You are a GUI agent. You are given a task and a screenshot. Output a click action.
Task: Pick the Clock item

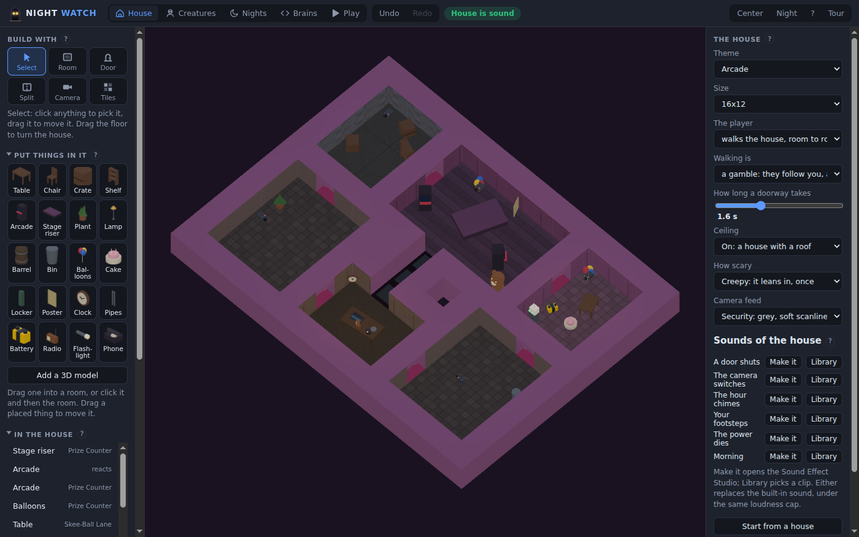coord(83,303)
